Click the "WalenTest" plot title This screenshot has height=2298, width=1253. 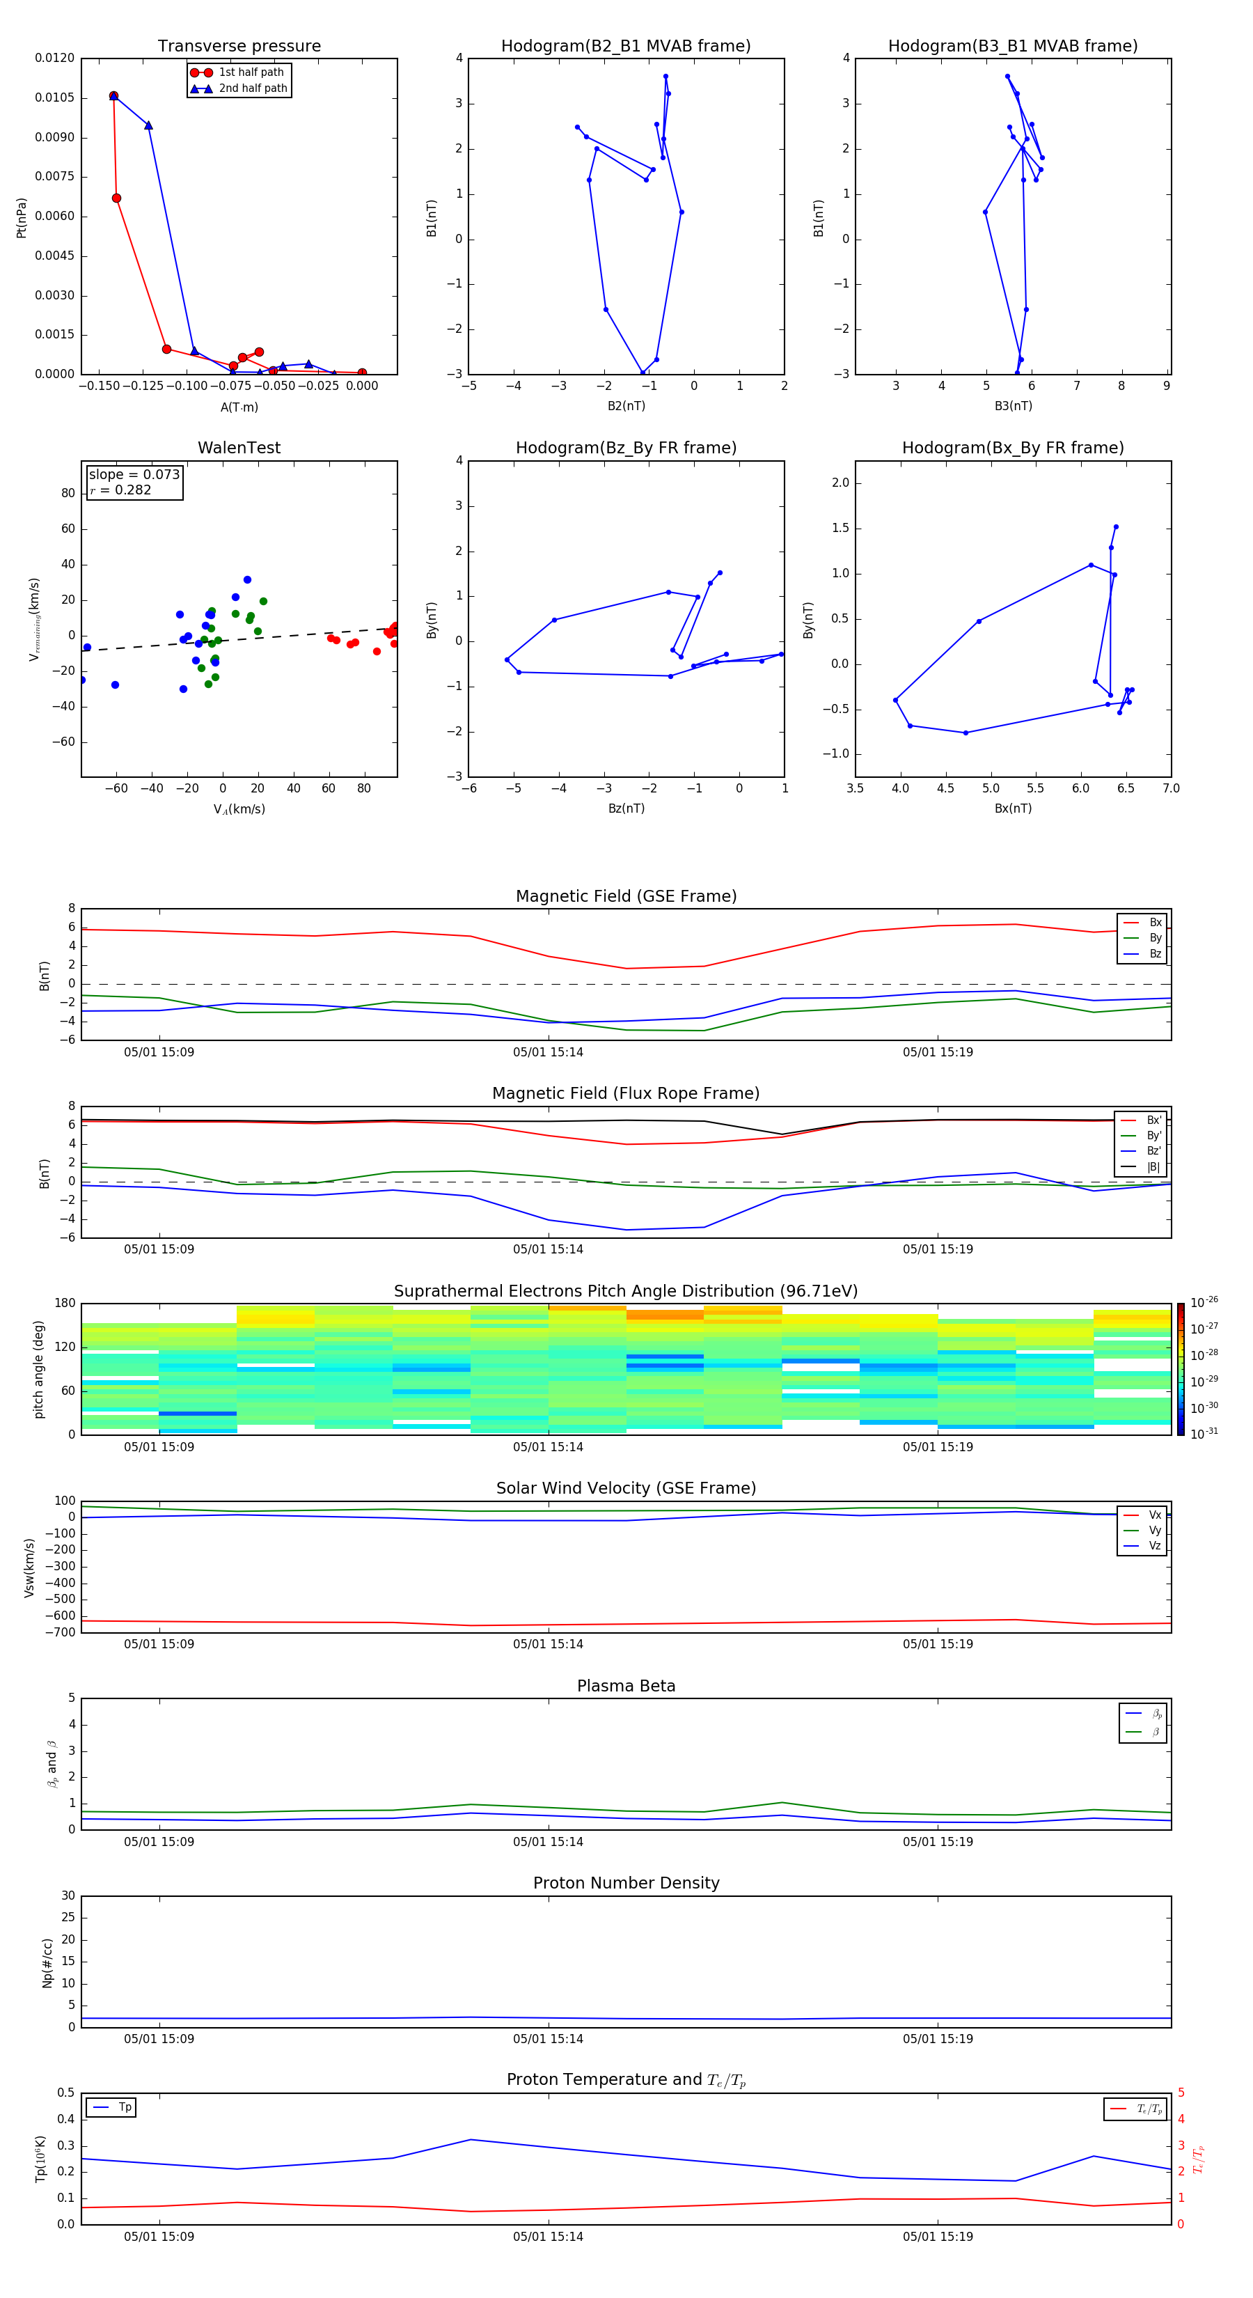click(x=239, y=448)
